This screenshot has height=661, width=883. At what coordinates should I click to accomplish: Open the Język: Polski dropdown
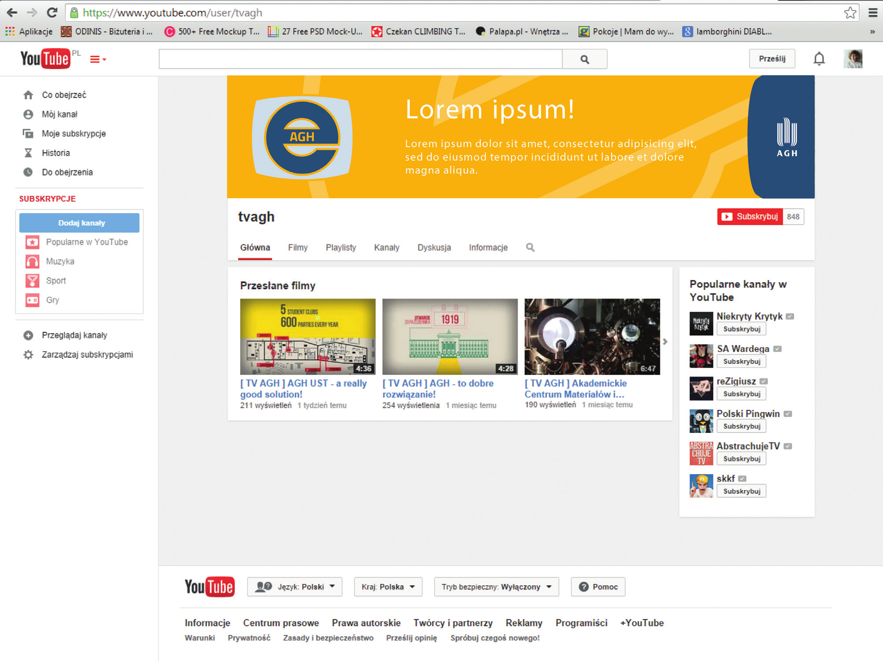pos(294,587)
